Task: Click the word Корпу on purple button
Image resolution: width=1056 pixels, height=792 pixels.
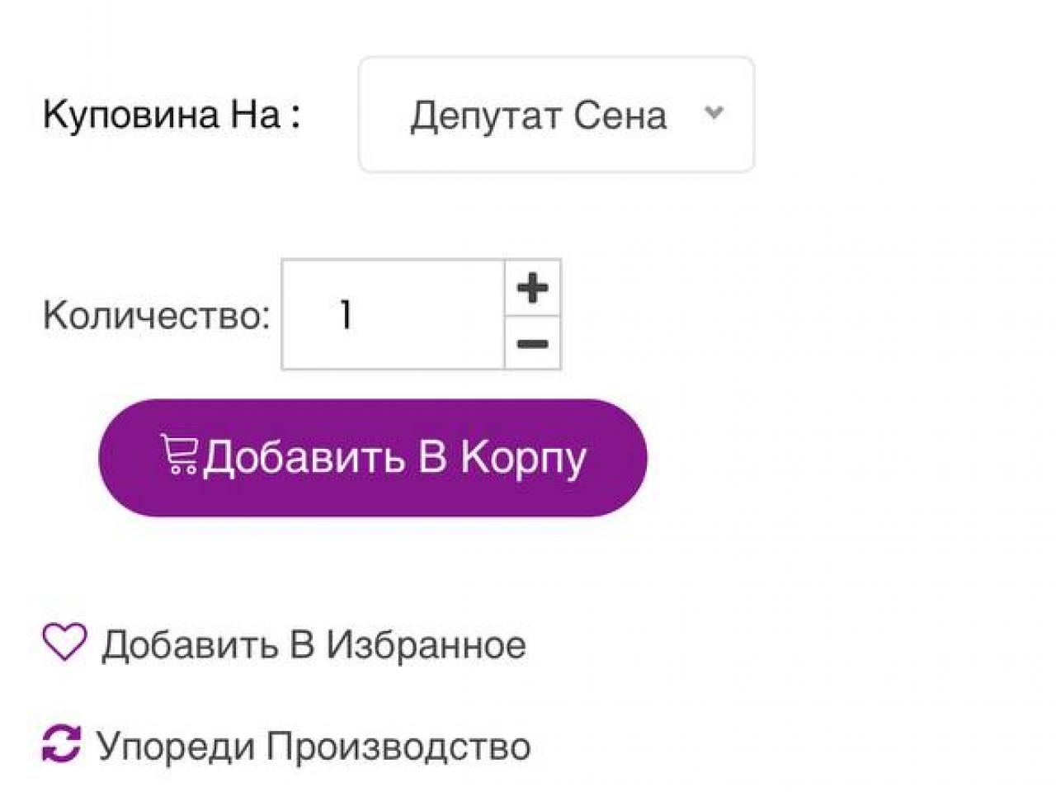Action: point(523,458)
